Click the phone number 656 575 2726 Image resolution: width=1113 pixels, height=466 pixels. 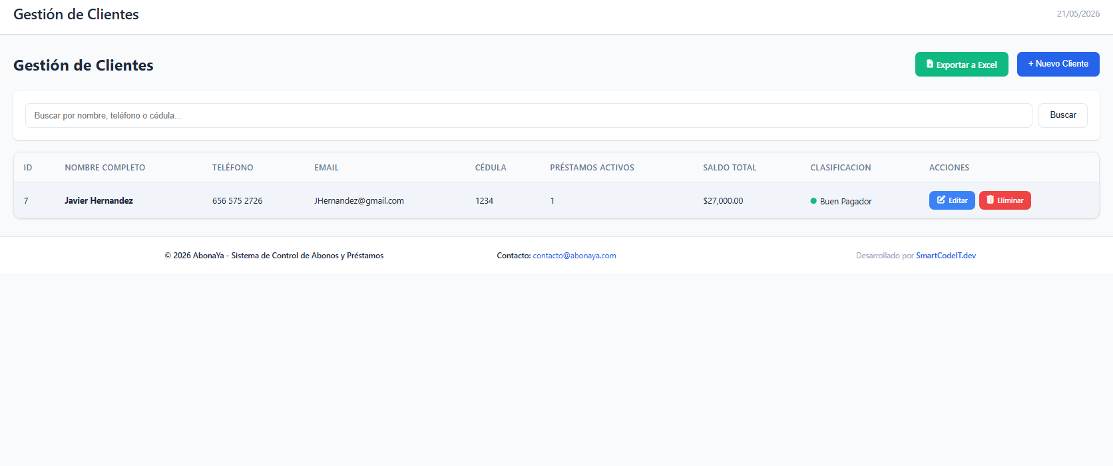[x=238, y=200]
